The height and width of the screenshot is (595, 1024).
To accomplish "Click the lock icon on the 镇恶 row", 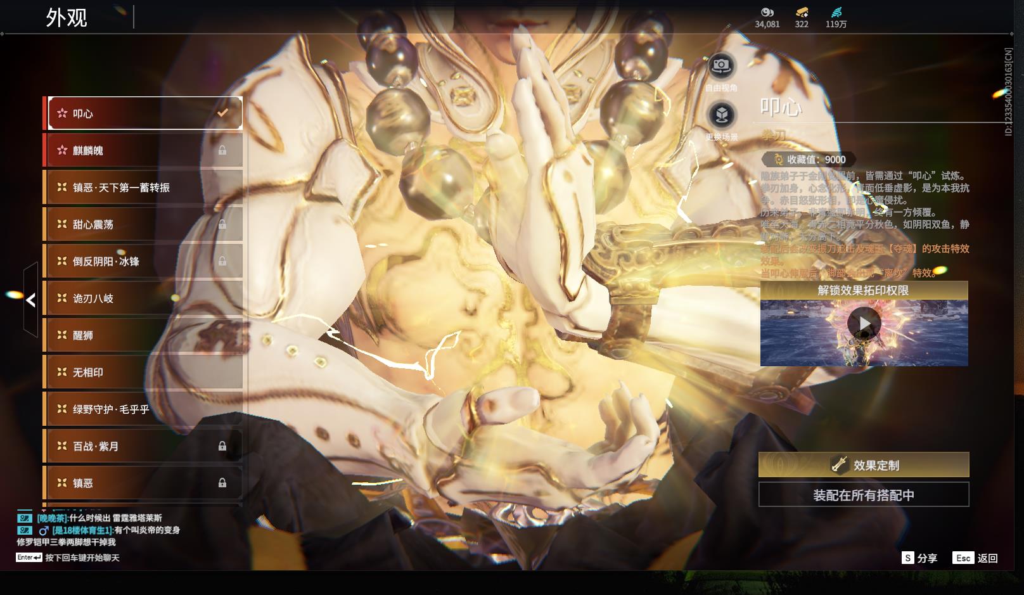I will pyautogui.click(x=222, y=483).
